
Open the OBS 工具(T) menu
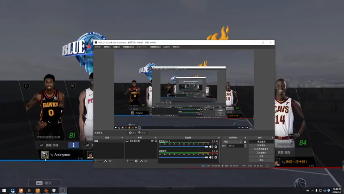(166, 47)
